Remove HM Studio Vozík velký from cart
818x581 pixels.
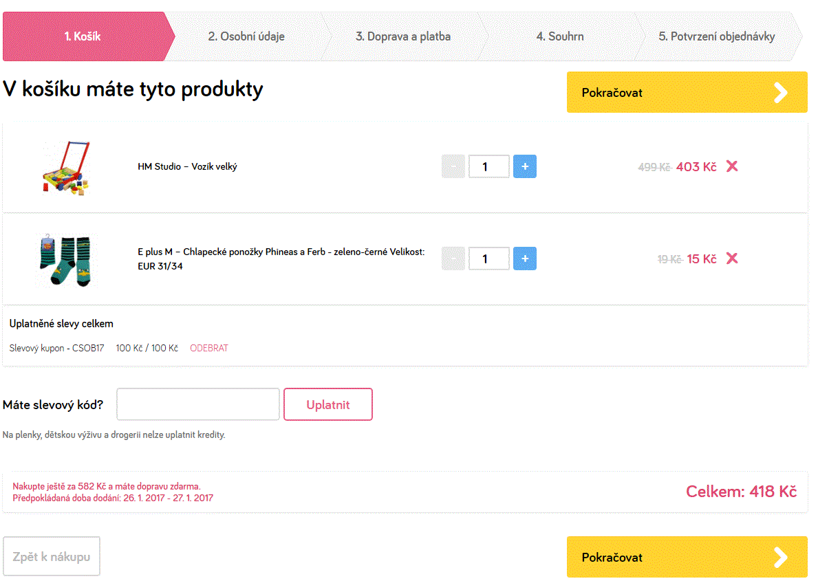coord(732,166)
